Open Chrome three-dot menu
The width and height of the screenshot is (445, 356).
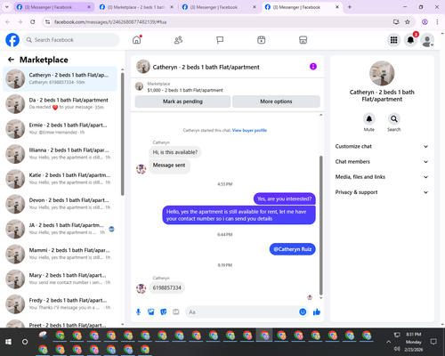pyautogui.click(x=437, y=21)
